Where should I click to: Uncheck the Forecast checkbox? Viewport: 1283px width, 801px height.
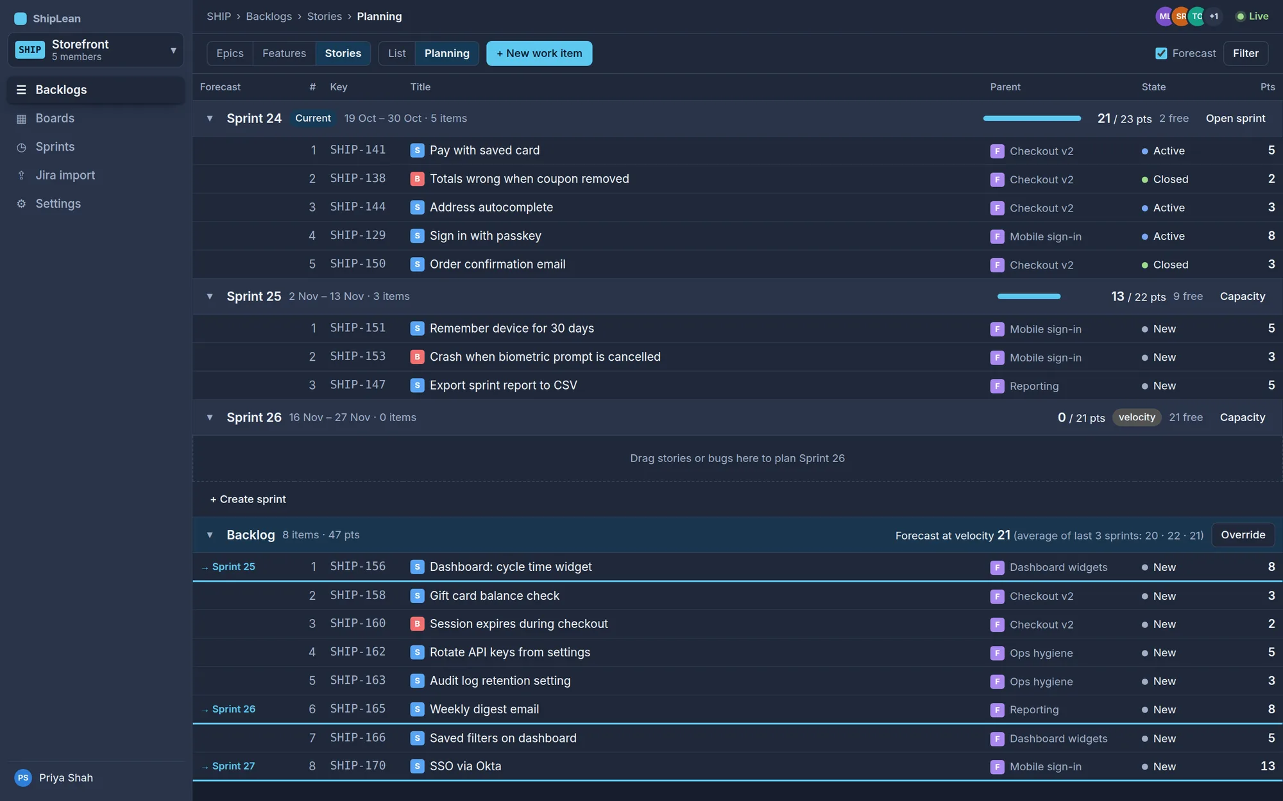(x=1161, y=53)
